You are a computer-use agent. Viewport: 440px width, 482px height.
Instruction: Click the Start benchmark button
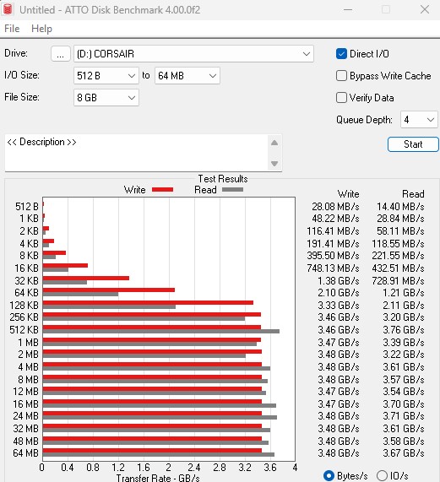point(413,144)
